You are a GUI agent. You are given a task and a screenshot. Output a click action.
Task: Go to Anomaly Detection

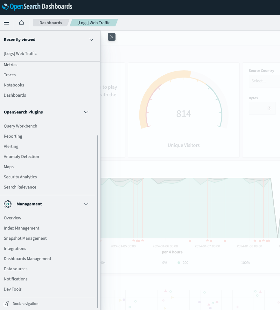21,157
